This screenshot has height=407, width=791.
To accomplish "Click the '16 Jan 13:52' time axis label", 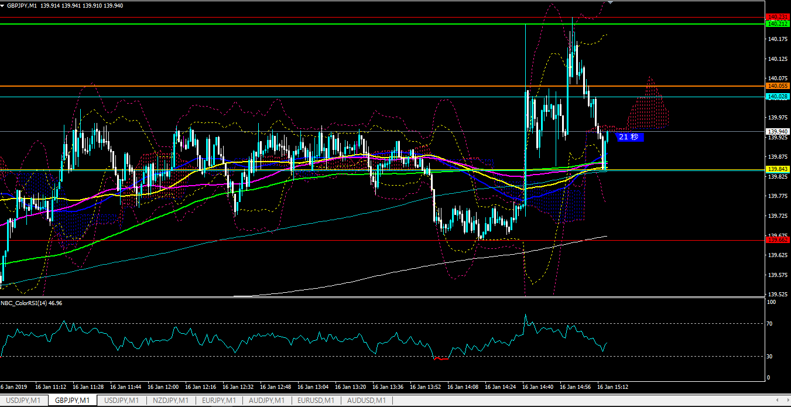I will [425, 387].
